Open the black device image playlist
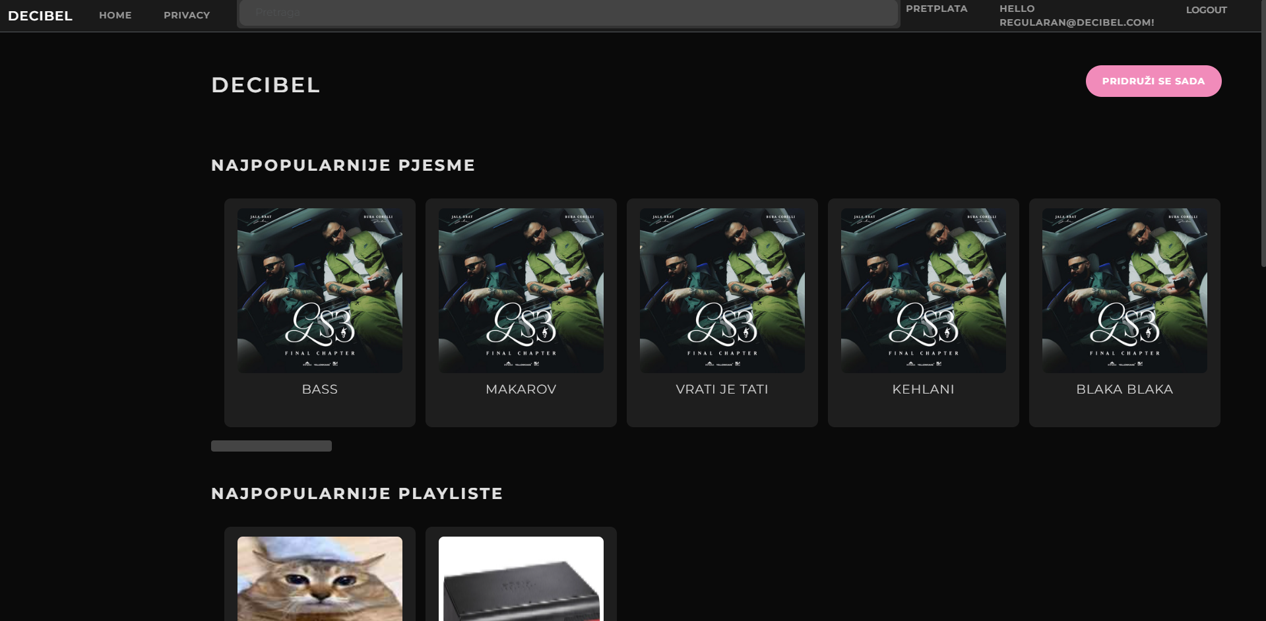The image size is (1266, 621). [x=521, y=579]
